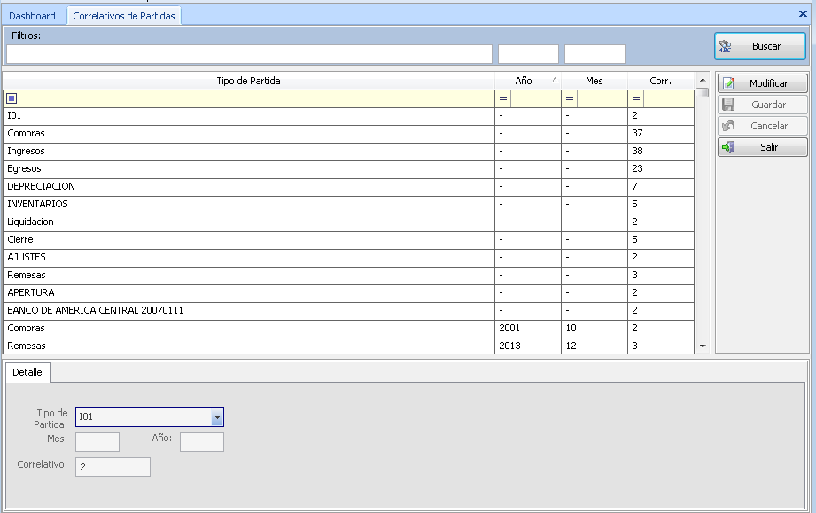Click the ABC search icon inside Buscar

pyautogui.click(x=726, y=46)
